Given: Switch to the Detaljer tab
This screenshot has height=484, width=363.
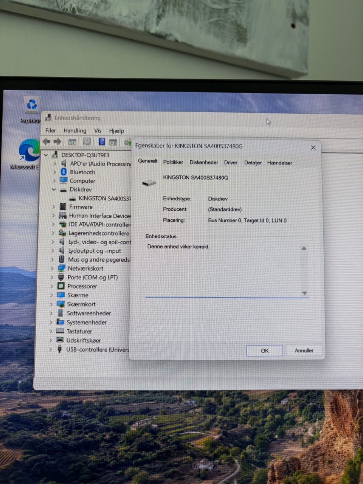Looking at the screenshot, I should (253, 163).
